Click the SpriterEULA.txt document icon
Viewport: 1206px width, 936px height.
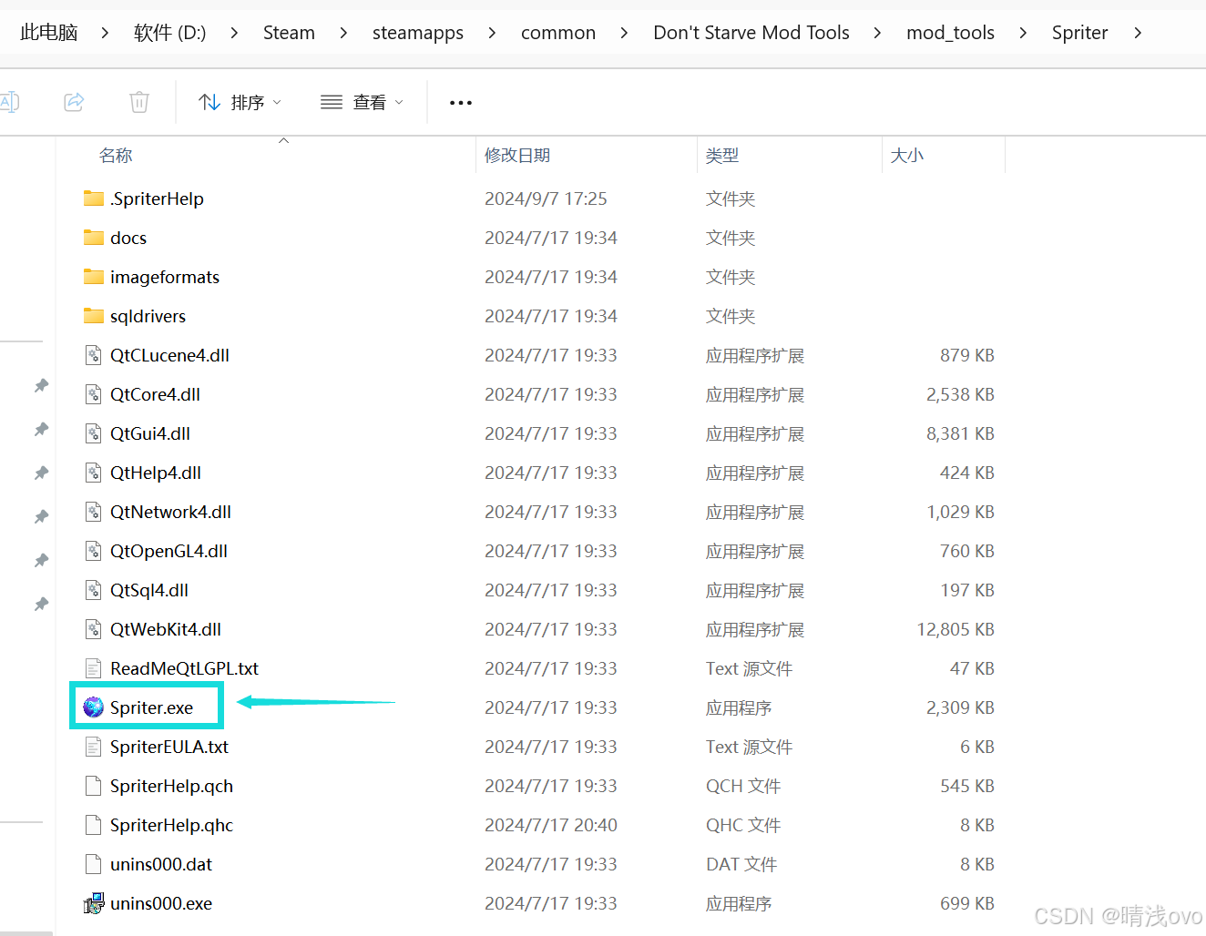[x=93, y=747]
